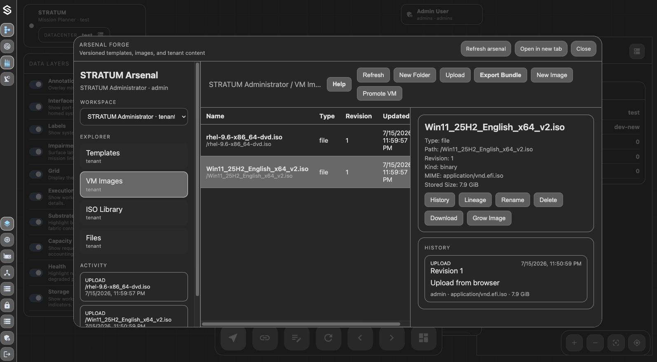Click the New Folder button
Viewport: 657px width, 362px height.
(x=415, y=75)
